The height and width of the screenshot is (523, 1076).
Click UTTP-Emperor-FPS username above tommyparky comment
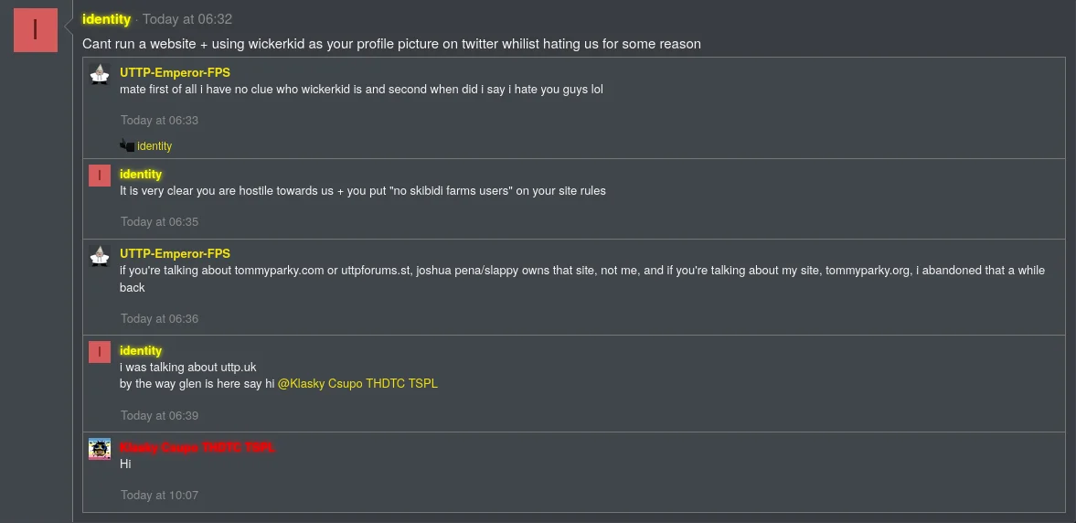pyautogui.click(x=175, y=254)
